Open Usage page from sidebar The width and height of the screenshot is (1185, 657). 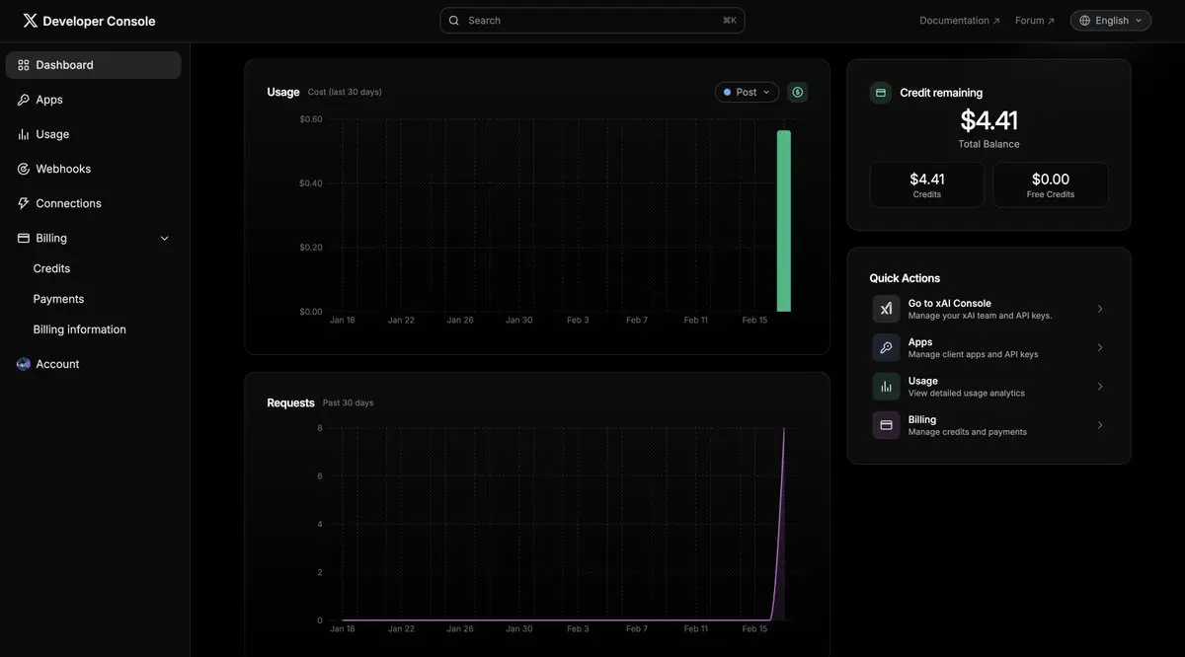pos(52,134)
